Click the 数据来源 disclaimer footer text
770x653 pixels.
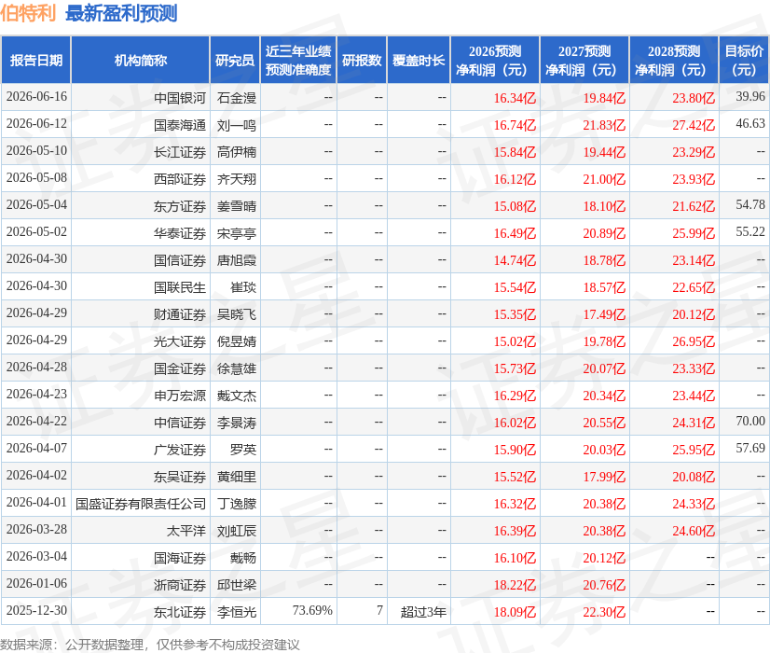[x=150, y=645]
